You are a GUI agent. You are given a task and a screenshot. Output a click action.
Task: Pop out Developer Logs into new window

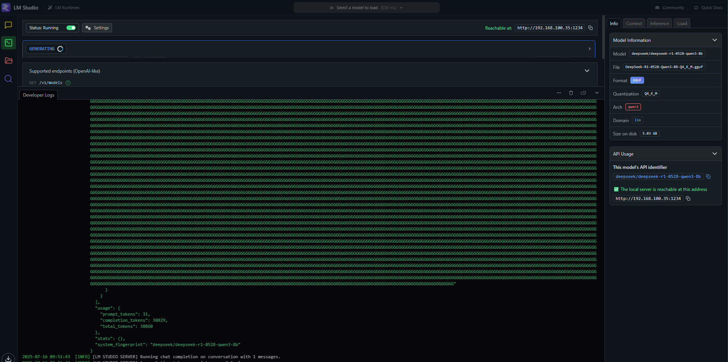[x=584, y=93]
